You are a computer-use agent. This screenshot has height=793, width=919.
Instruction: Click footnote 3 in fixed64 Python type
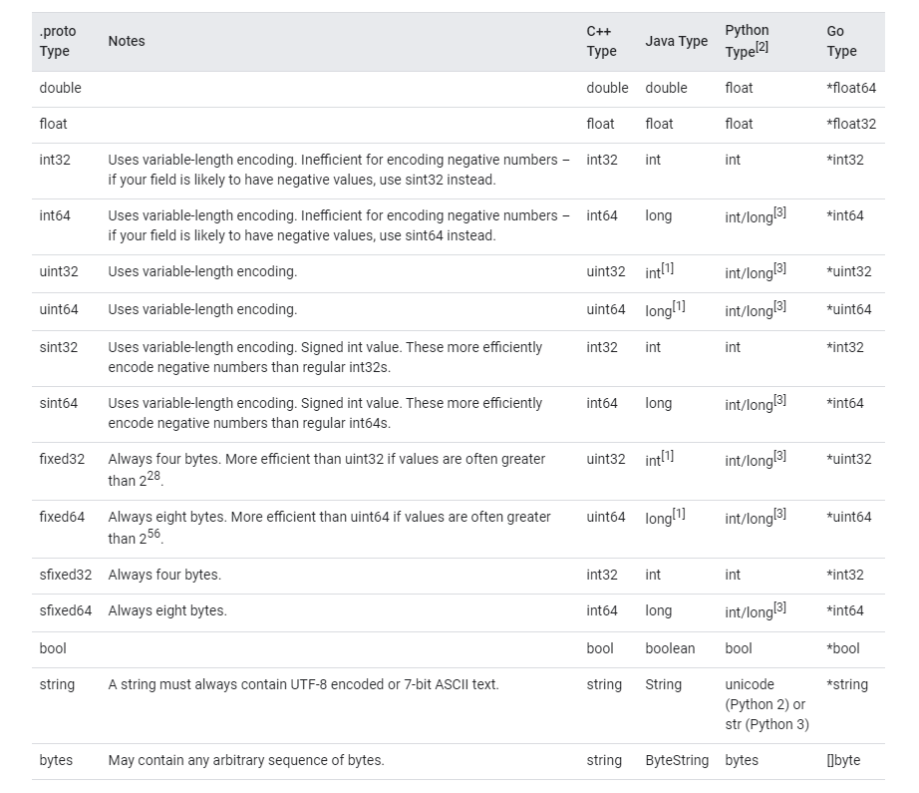pos(780,513)
